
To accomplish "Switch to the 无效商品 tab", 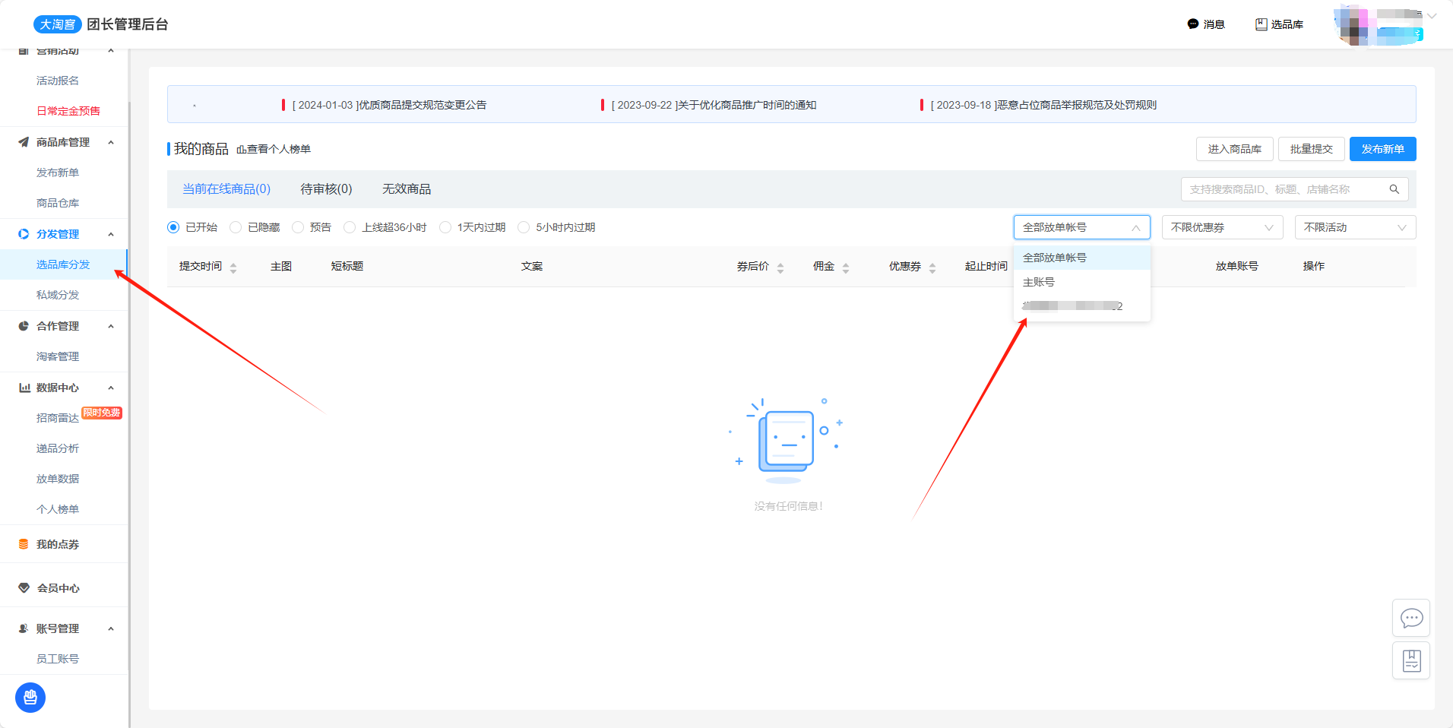I will 406,189.
